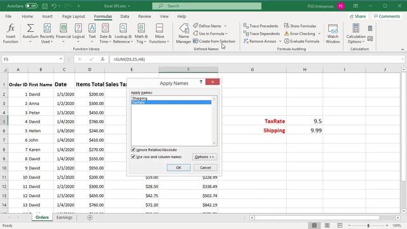Viewport: 407px width, 229px height.
Task: Add a new sheet with plus icon
Action: point(90,218)
